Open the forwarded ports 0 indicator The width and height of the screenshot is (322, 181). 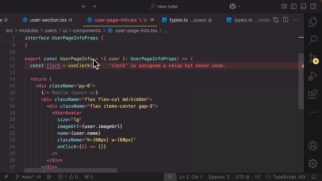89,176
